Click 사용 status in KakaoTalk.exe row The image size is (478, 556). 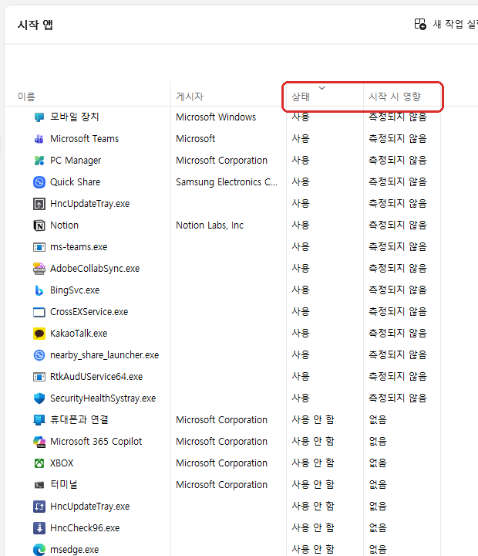click(x=301, y=334)
